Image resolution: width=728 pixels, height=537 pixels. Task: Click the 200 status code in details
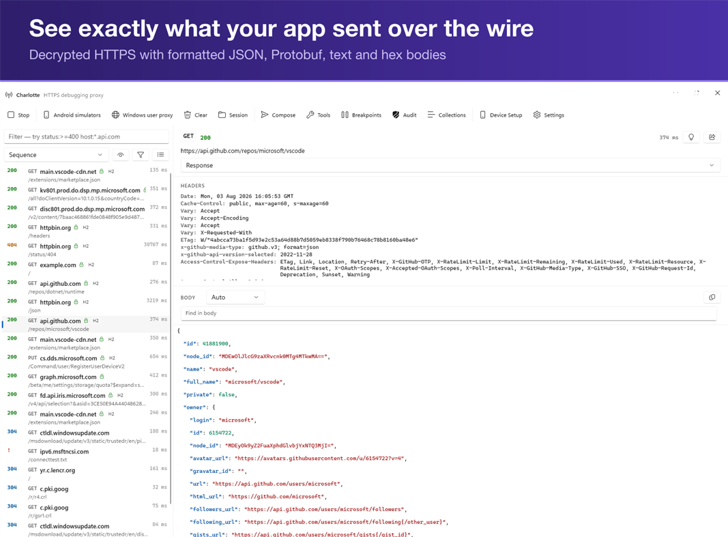(x=205, y=137)
